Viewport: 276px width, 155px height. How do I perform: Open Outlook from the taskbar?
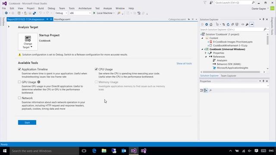[124, 151]
